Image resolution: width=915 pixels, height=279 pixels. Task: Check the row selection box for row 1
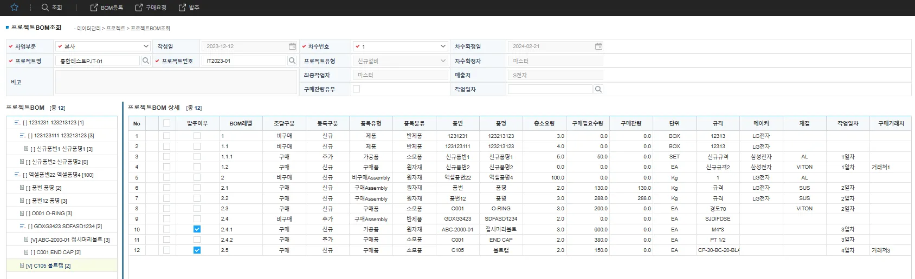tap(166, 136)
